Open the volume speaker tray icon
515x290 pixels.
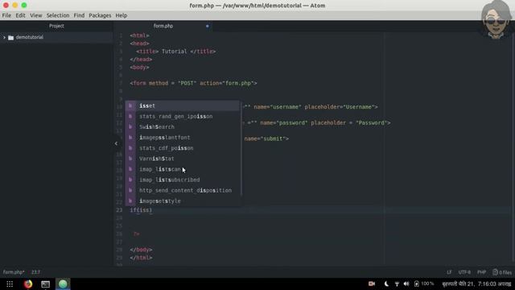(x=406, y=284)
